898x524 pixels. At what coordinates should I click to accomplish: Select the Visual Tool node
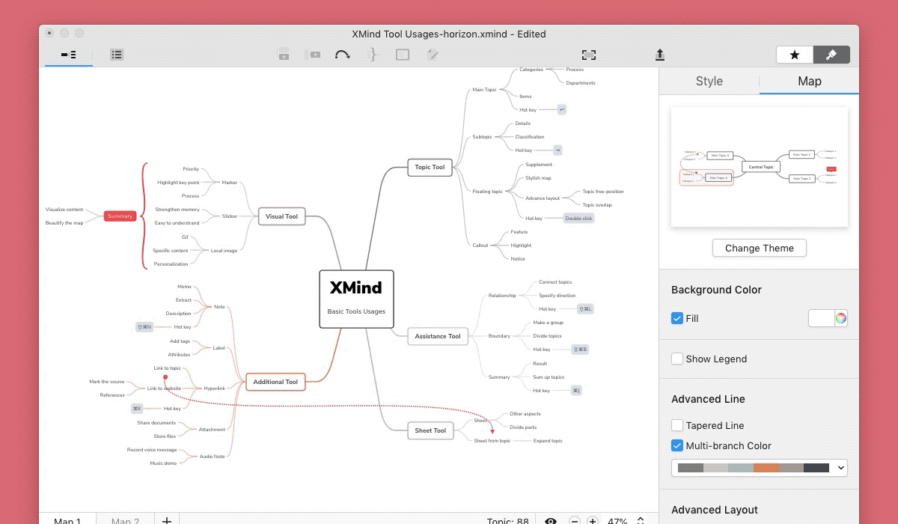281,216
